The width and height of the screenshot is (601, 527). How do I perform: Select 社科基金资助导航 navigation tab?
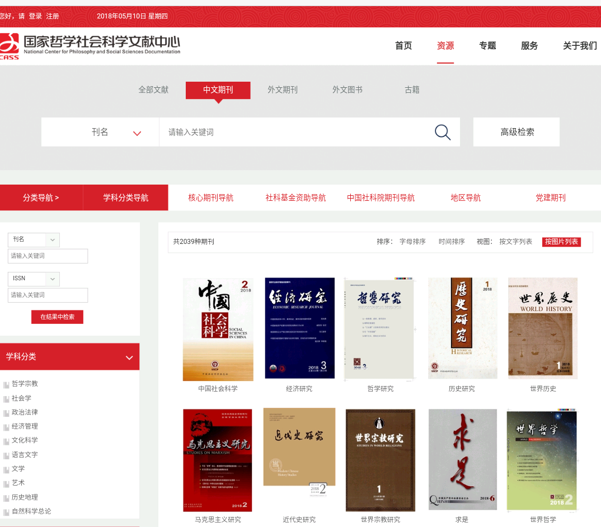point(295,198)
